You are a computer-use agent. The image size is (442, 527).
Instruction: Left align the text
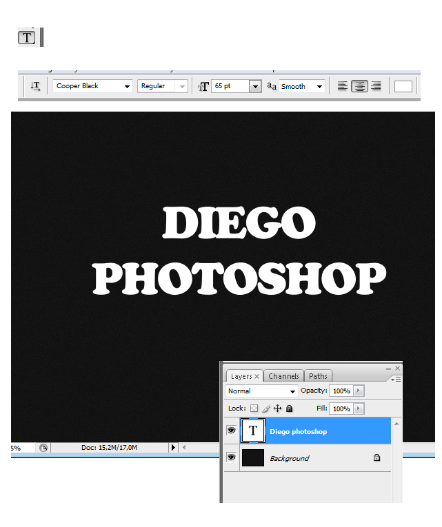343,86
